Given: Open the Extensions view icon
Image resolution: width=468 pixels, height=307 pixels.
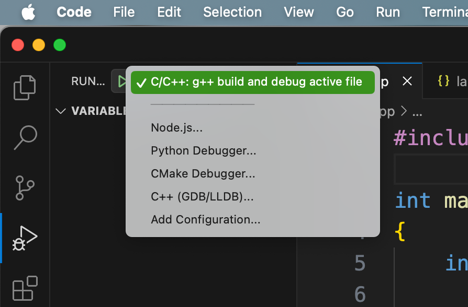Looking at the screenshot, I should pos(25,288).
